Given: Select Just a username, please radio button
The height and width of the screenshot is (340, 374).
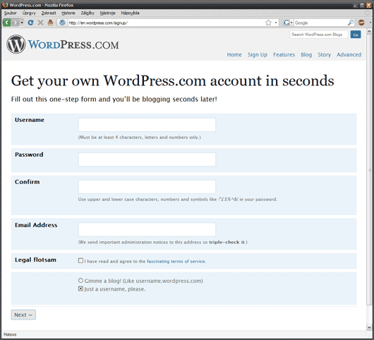Looking at the screenshot, I should pyautogui.click(x=80, y=289).
